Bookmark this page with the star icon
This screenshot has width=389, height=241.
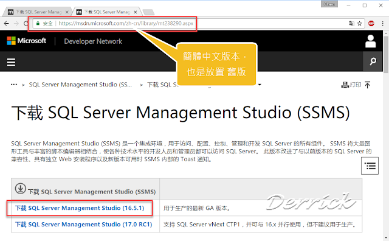coord(359,24)
